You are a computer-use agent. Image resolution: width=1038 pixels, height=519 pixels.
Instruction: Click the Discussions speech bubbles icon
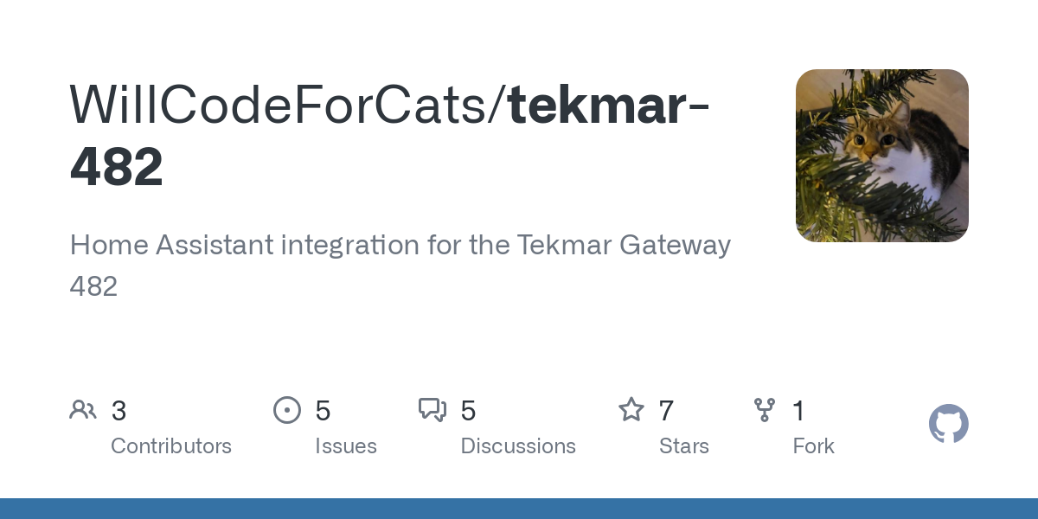pyautogui.click(x=432, y=410)
